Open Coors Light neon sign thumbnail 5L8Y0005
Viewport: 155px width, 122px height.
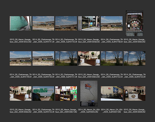(x=89, y=94)
